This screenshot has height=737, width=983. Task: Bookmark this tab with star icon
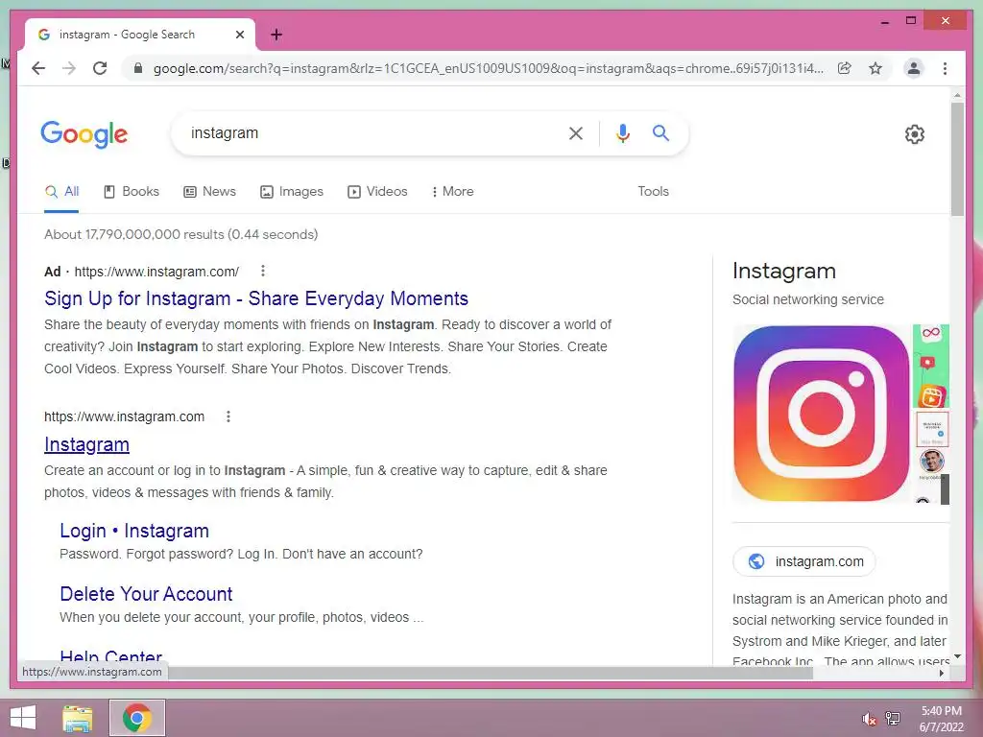(x=875, y=68)
